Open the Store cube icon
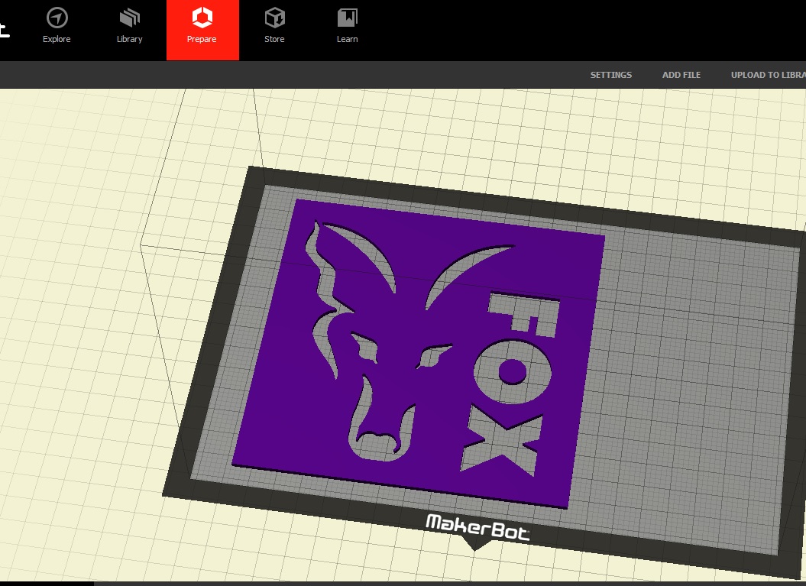This screenshot has height=586, width=806. 274,18
